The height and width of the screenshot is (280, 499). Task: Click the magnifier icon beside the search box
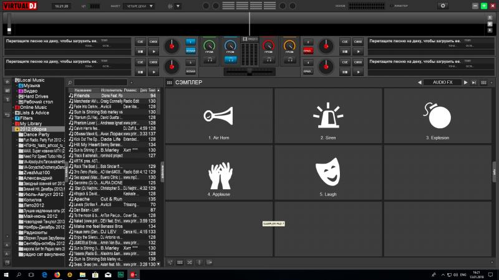point(70,83)
